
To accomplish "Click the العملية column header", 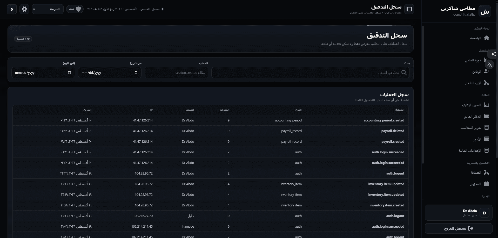I will pos(399,110).
